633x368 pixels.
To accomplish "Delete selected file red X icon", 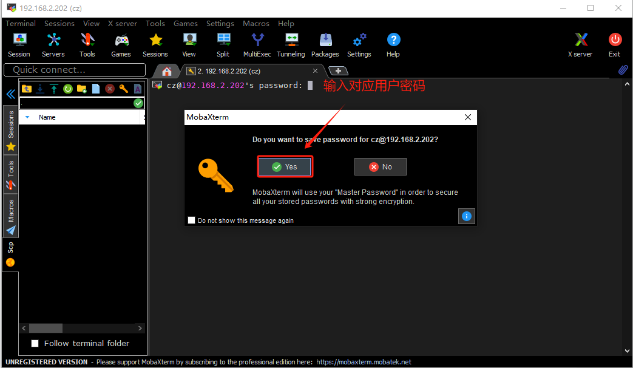I will click(110, 89).
